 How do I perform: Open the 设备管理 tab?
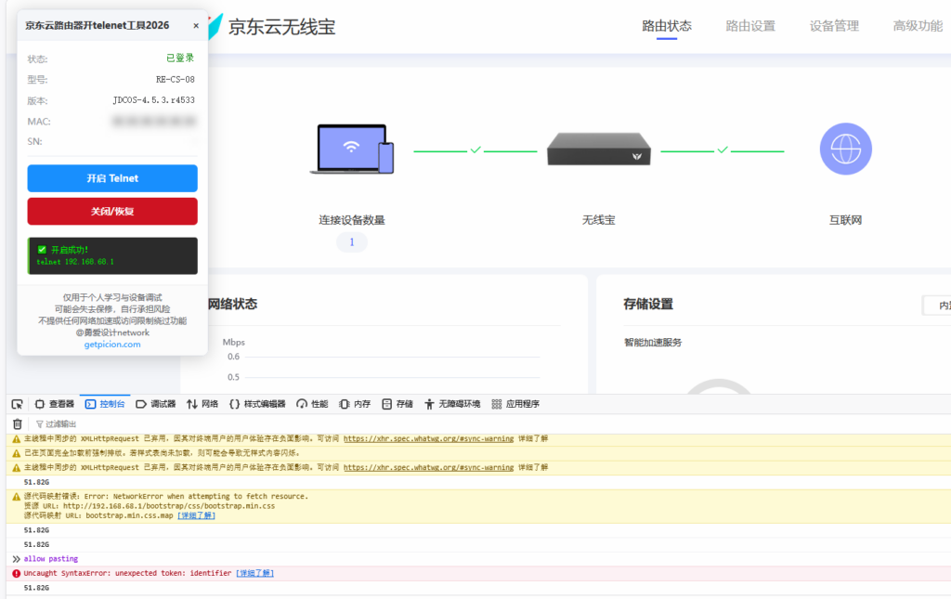pyautogui.click(x=834, y=26)
